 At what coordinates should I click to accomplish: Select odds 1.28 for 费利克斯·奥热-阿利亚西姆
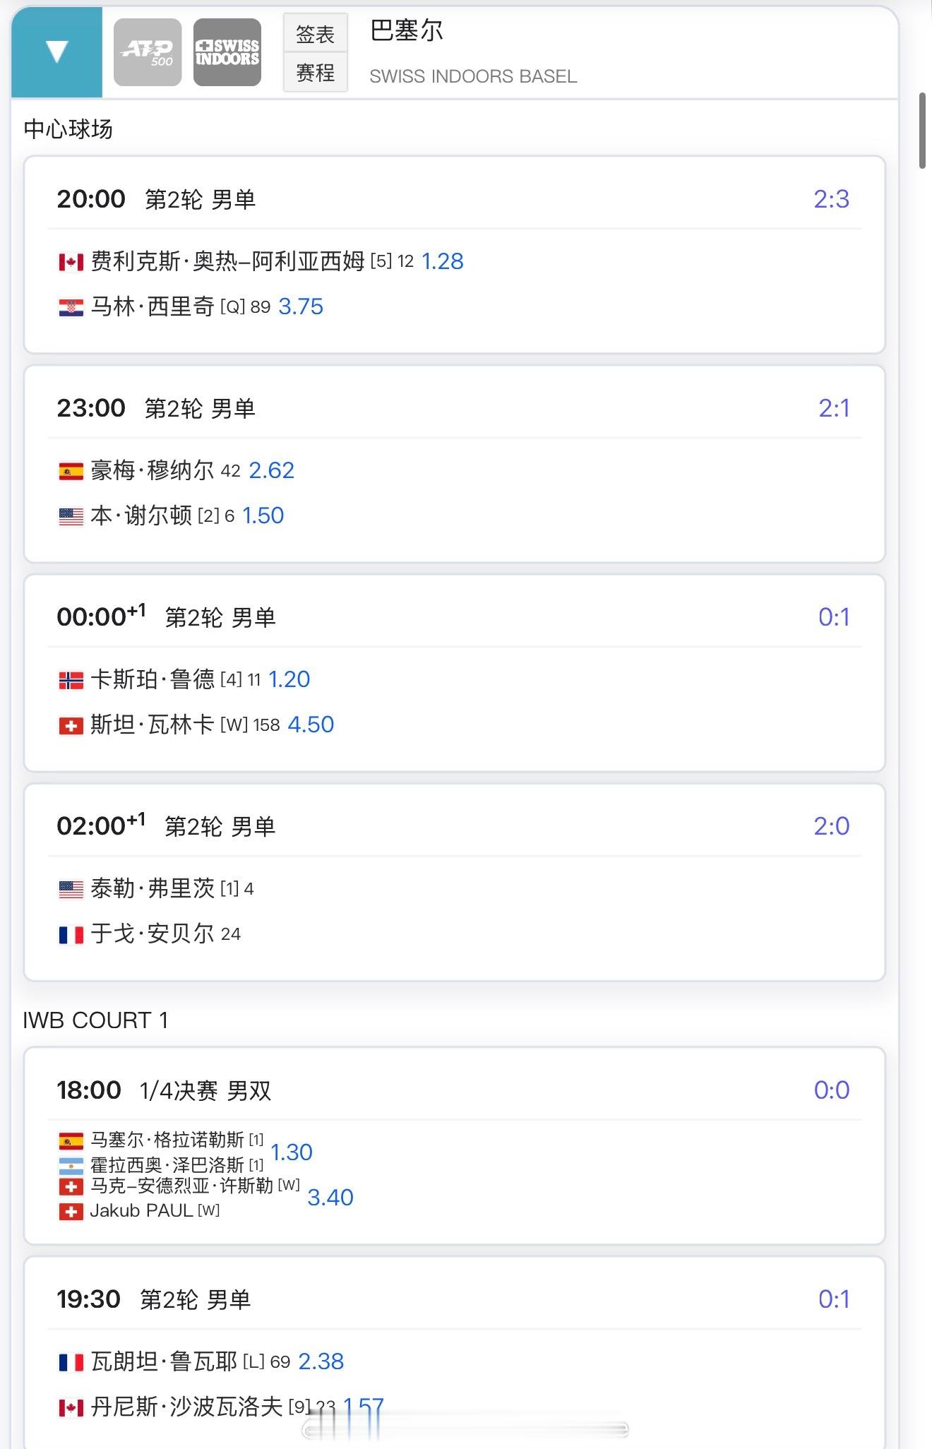[443, 261]
